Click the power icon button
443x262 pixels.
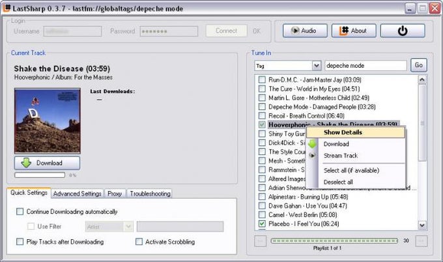tap(403, 31)
